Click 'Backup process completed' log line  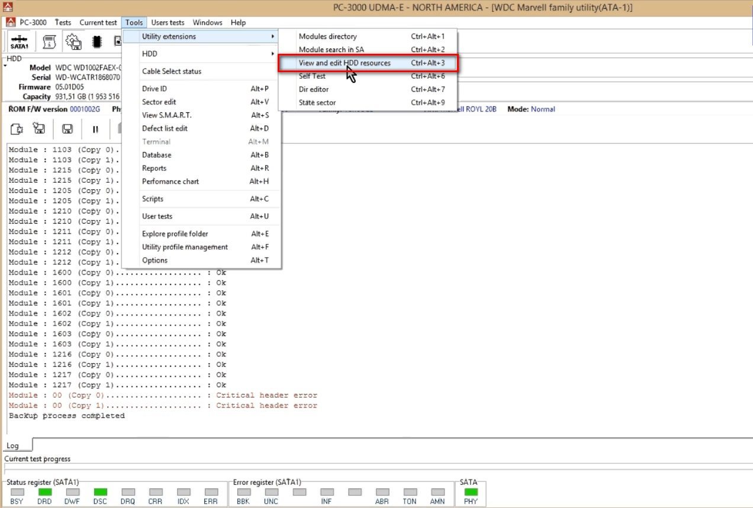(x=67, y=416)
